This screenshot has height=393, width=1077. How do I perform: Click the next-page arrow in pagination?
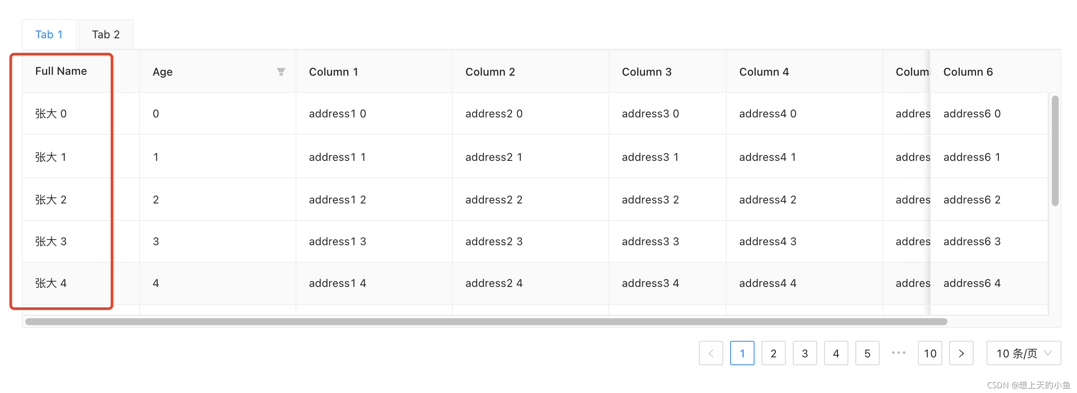pyautogui.click(x=961, y=353)
